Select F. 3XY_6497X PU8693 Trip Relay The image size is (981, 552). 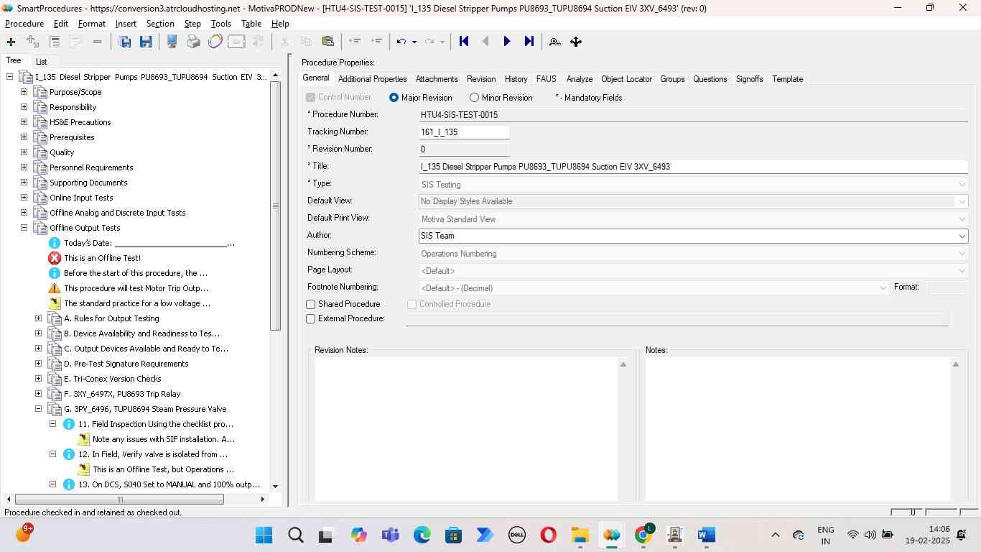coord(122,394)
